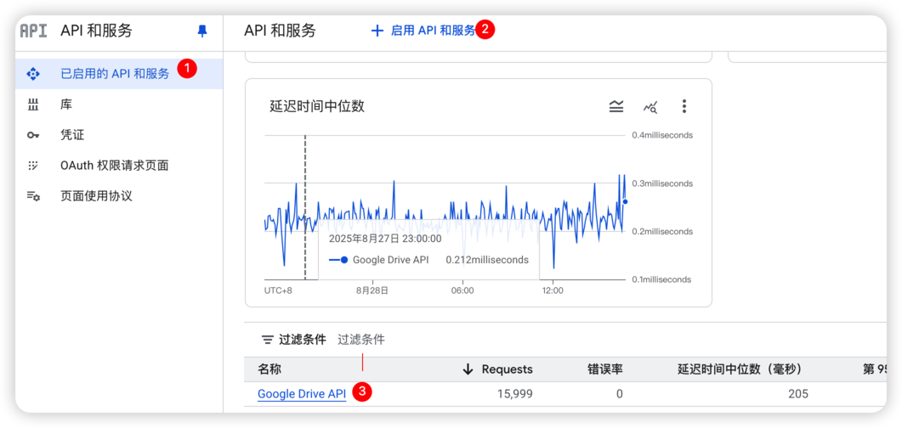Click the page usage agreement settings icon

pyautogui.click(x=33, y=196)
